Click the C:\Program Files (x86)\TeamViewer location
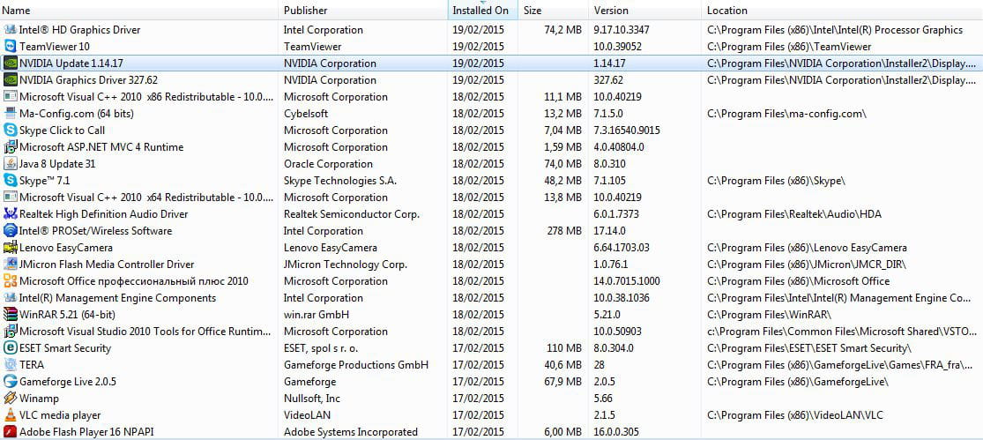The height and width of the screenshot is (440, 983). tap(789, 47)
